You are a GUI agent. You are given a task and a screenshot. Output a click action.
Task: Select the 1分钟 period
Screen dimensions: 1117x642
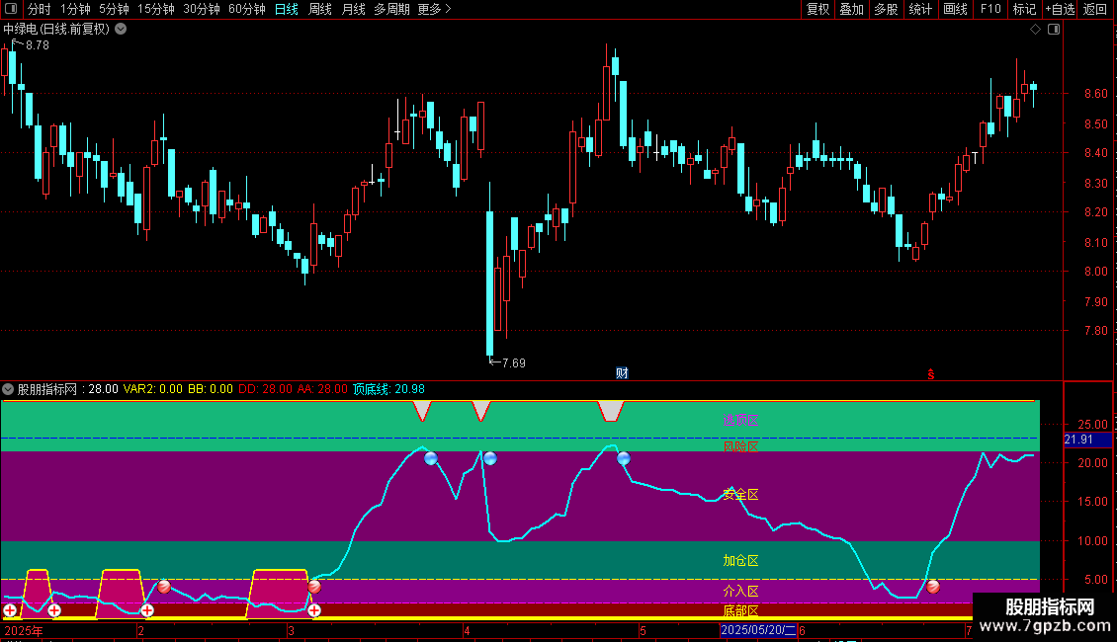pos(75,9)
